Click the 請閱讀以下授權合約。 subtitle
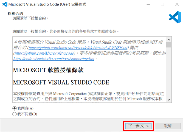The image size is (183, 132). (30, 18)
